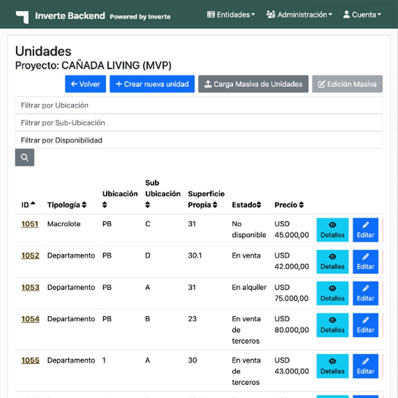Viewport: 398px width, 398px height.
Task: Edit unit 1052 with pencil button
Action: [365, 262]
